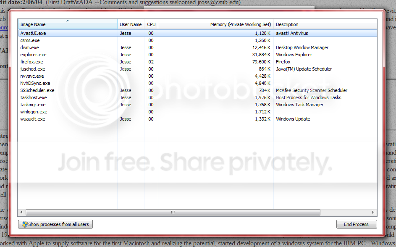The image size is (396, 247).
Task: Click the Firefox description cell
Action: point(283,62)
